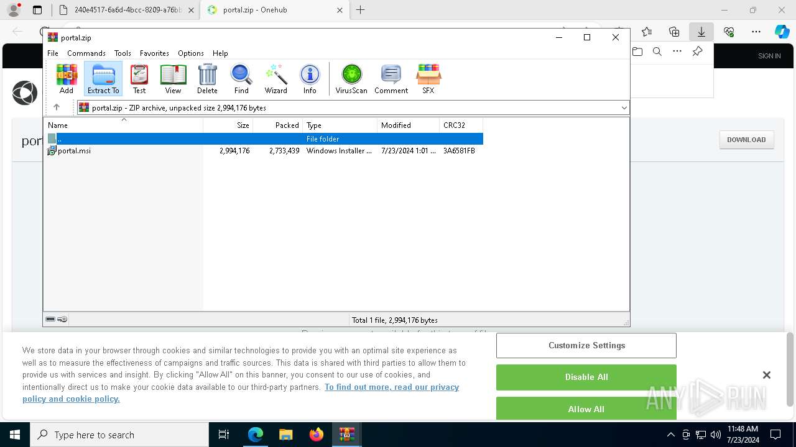Sort by the Modified column header
Image resolution: width=796 pixels, height=447 pixels.
pos(409,125)
